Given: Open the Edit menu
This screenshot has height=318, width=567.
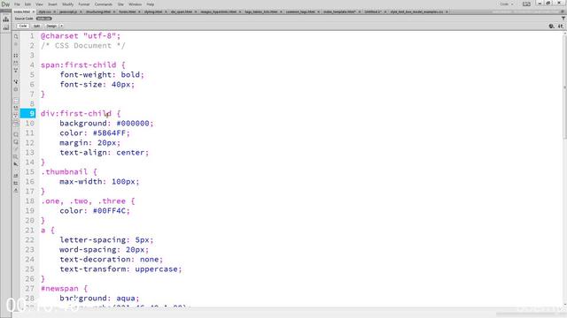Looking at the screenshot, I should pos(27,4).
